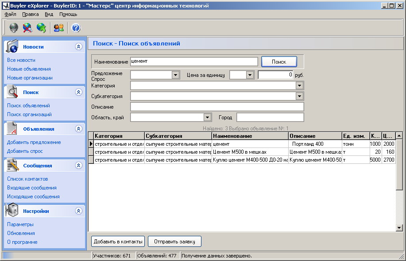Collapse the Объявления sidebar section
The image size is (406, 261).
click(79, 129)
